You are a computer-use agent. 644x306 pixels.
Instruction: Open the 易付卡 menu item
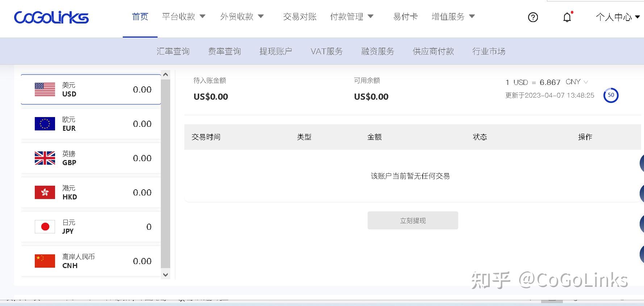[x=405, y=16]
